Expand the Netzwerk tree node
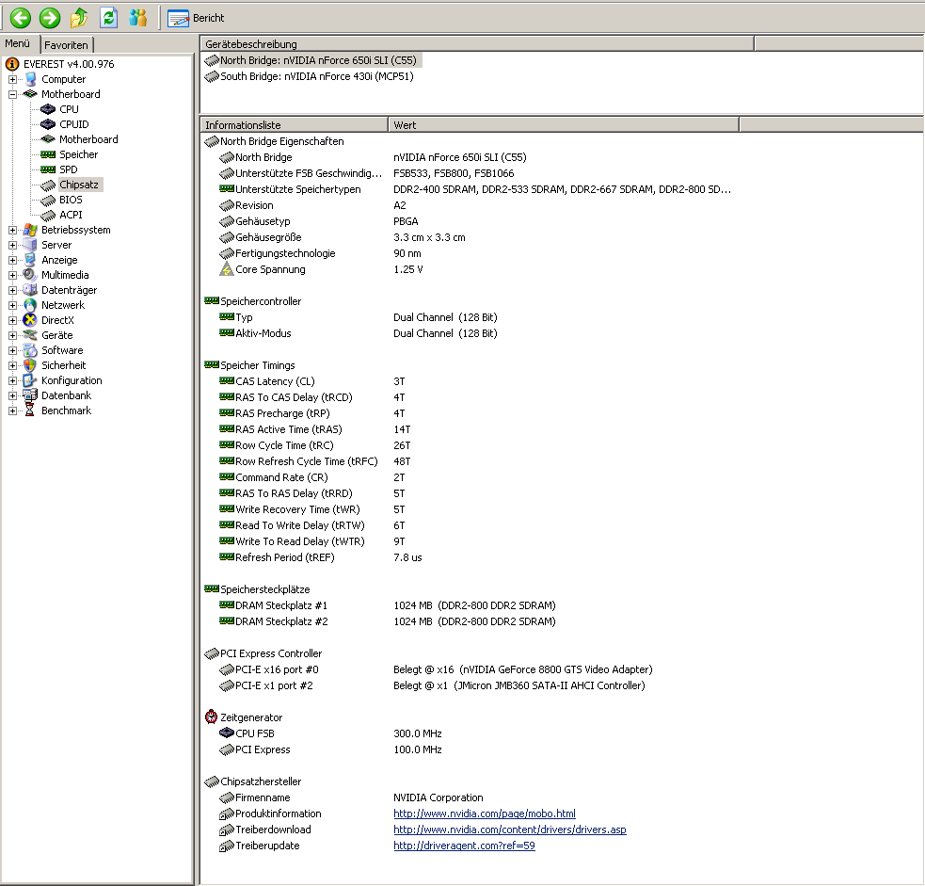 pyautogui.click(x=12, y=305)
